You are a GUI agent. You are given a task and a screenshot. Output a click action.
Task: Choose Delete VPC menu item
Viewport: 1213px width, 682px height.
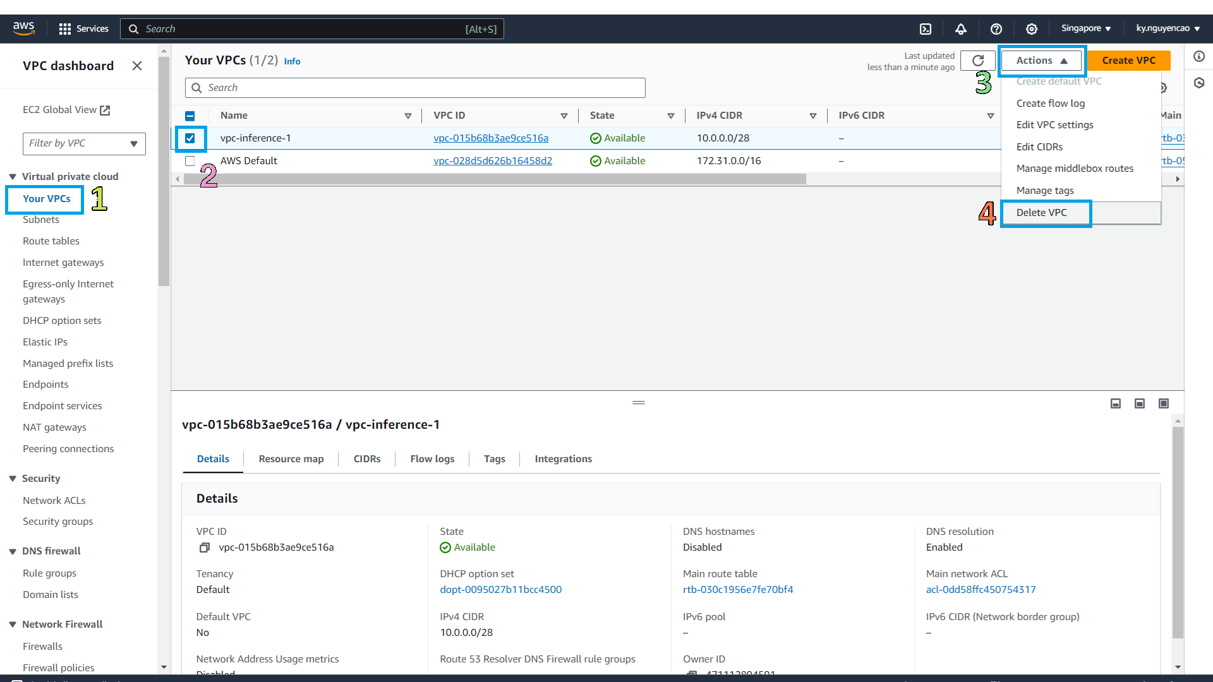1080,213
